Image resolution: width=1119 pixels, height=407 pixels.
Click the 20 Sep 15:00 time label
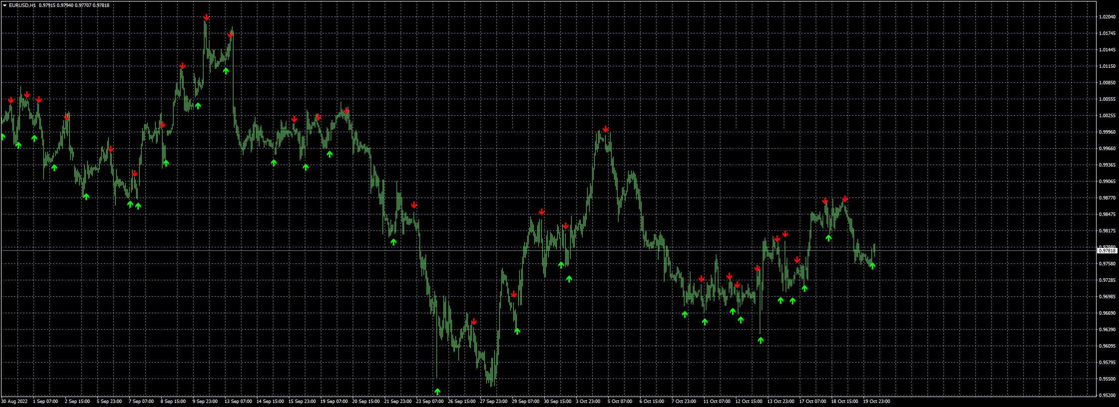pyautogui.click(x=366, y=402)
